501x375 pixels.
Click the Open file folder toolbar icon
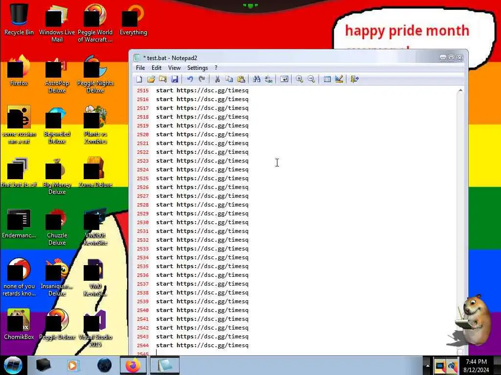point(151,79)
